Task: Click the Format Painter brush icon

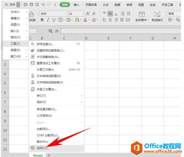Action: (x=32, y=15)
